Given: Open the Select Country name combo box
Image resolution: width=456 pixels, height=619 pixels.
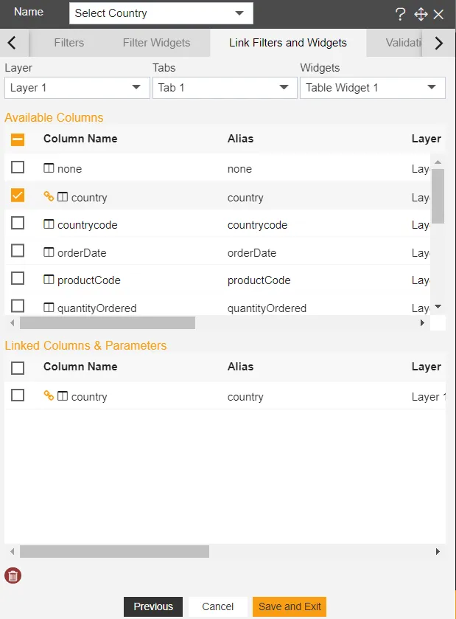Looking at the screenshot, I should [161, 13].
